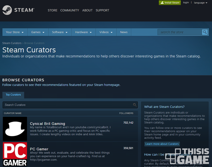Expand the Videos dropdown menu

click(x=106, y=32)
